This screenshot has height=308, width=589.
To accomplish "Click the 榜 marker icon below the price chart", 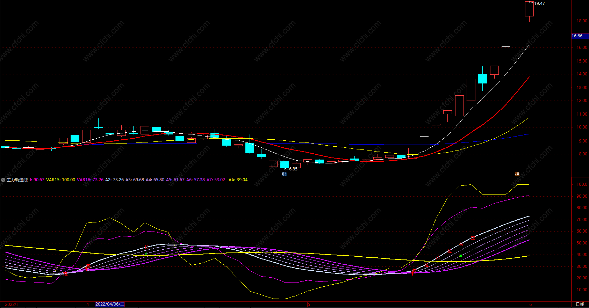I will coord(517,174).
